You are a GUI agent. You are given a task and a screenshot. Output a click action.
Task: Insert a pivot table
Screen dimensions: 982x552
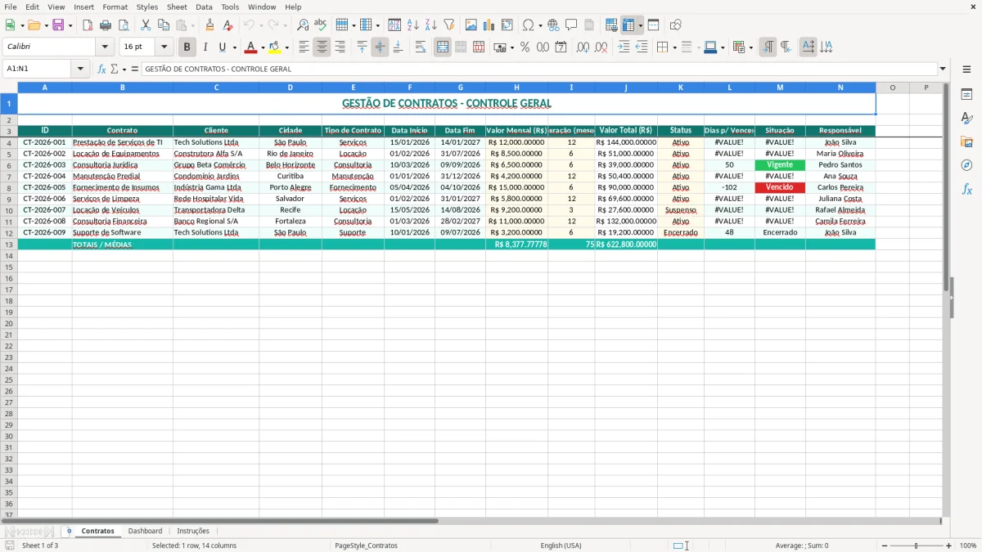click(507, 25)
